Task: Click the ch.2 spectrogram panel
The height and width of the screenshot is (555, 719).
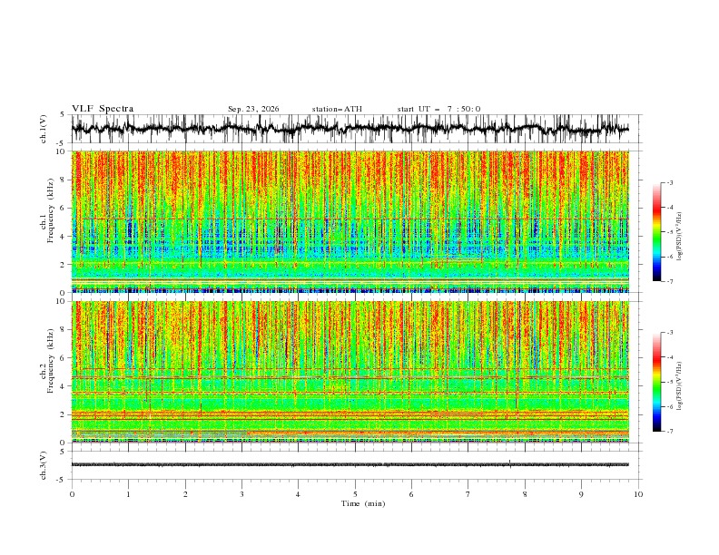Action: coord(350,372)
